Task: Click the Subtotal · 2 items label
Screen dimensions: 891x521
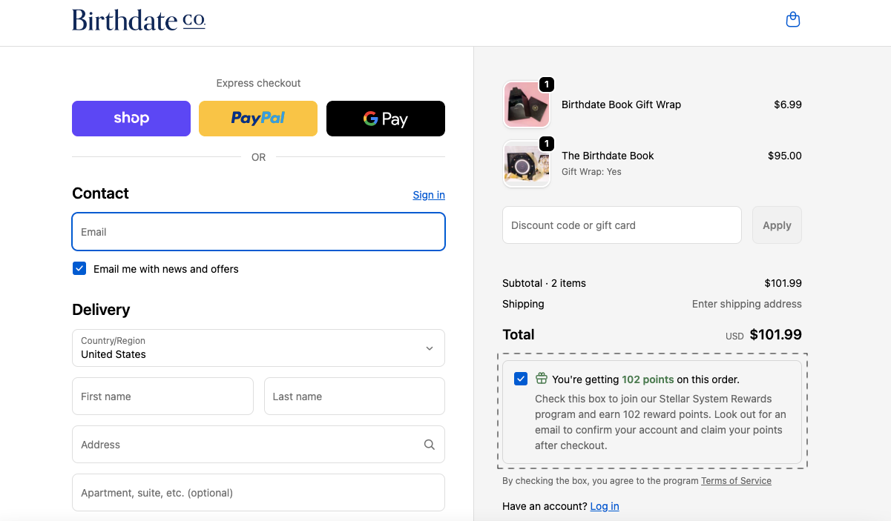Action: click(x=544, y=283)
